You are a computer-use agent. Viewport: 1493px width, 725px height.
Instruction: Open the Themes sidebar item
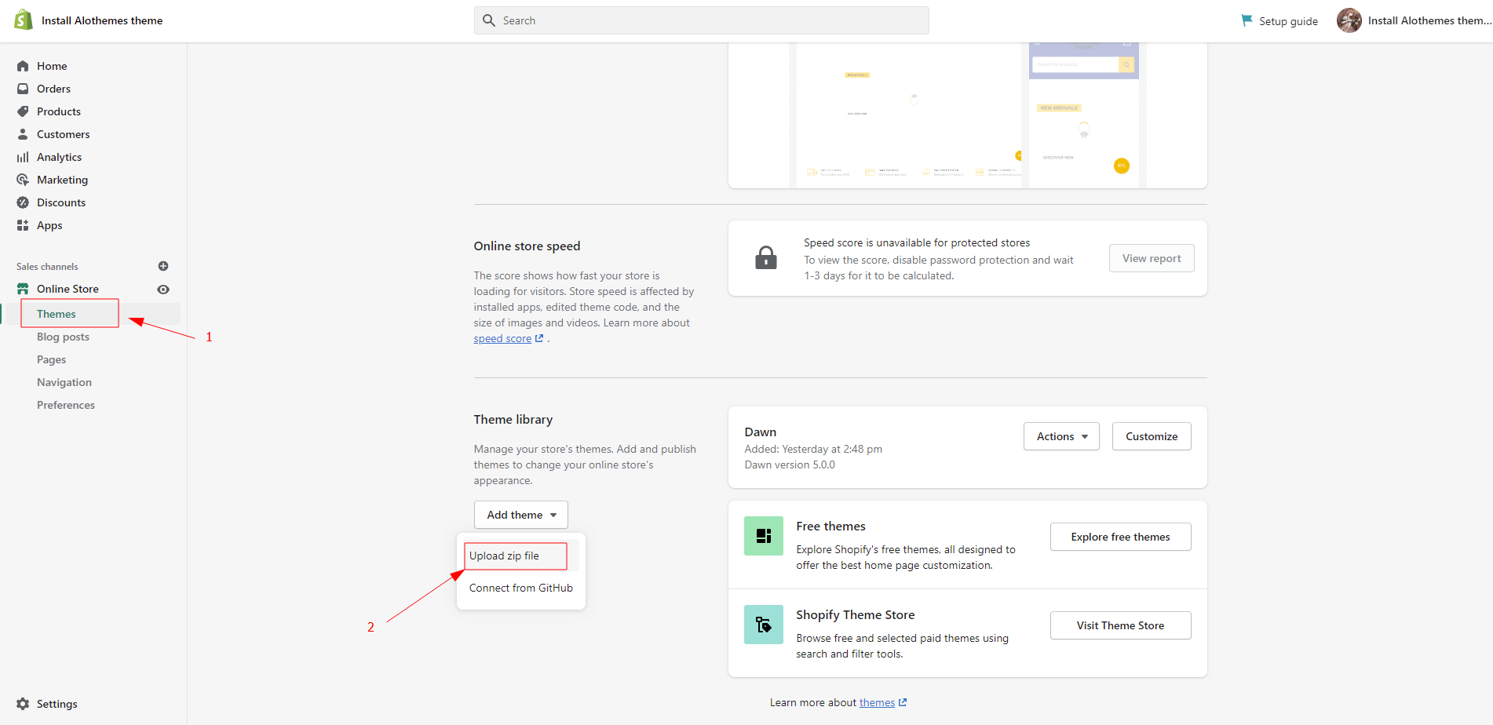pyautogui.click(x=57, y=314)
